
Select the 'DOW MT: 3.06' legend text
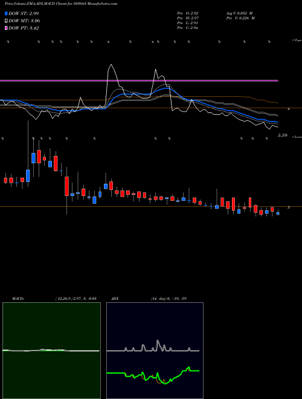[24, 21]
